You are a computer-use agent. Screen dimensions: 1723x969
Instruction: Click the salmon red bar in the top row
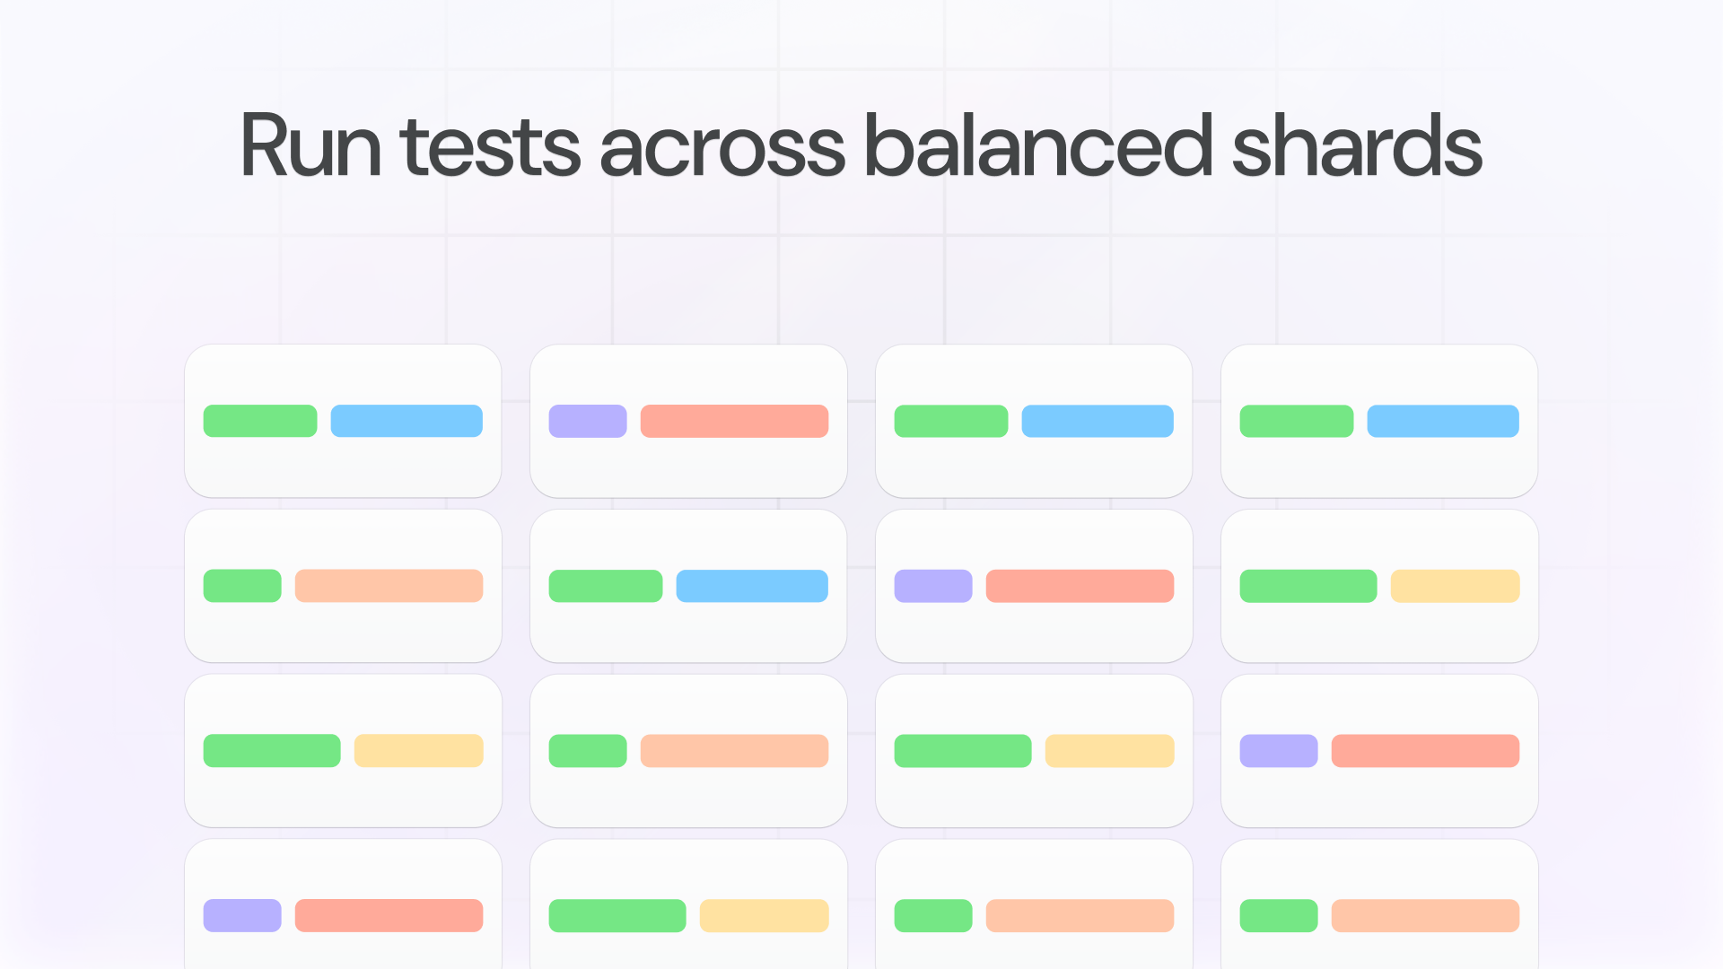tap(734, 421)
